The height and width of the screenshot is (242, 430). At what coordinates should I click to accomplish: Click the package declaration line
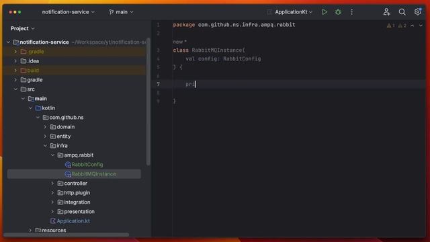(234, 25)
